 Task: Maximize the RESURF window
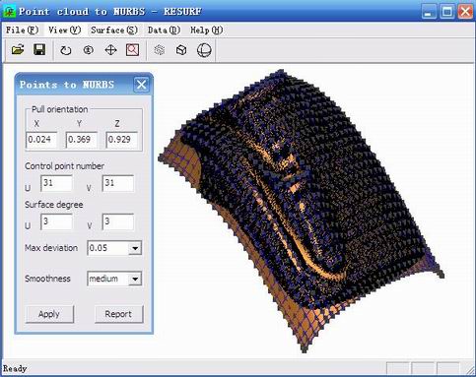click(x=446, y=12)
